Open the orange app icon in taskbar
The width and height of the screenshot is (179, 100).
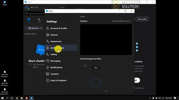click(27, 98)
